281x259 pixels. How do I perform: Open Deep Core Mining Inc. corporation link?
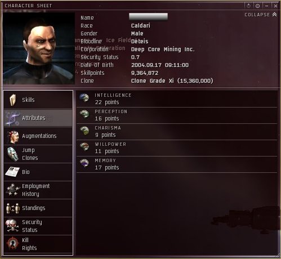pos(163,50)
